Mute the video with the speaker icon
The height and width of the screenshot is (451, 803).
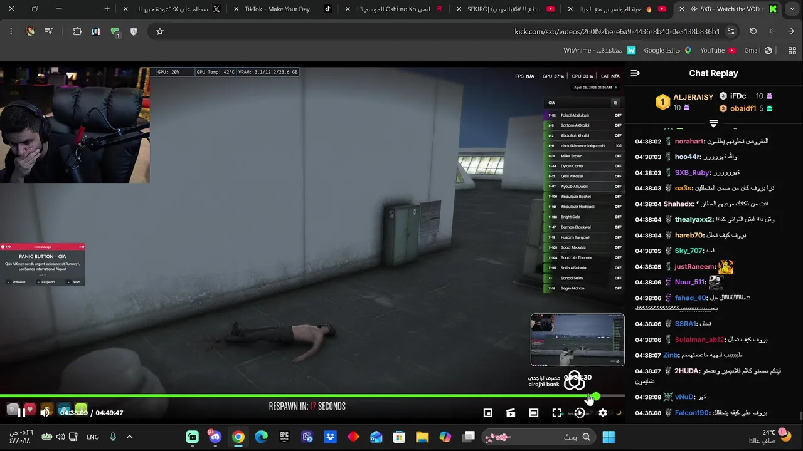point(45,412)
